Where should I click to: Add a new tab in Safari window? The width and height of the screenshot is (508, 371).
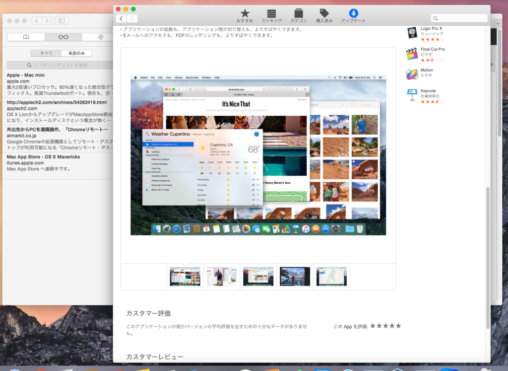(498, 23)
